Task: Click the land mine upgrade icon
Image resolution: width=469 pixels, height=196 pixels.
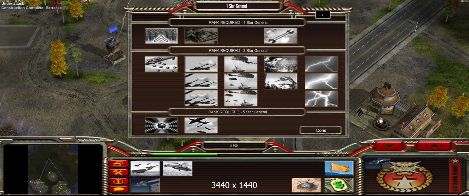Action: 306,185
